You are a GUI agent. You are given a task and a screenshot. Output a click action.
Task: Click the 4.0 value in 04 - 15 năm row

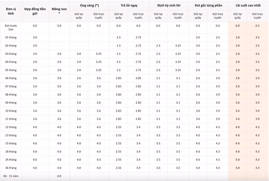pos(59,176)
